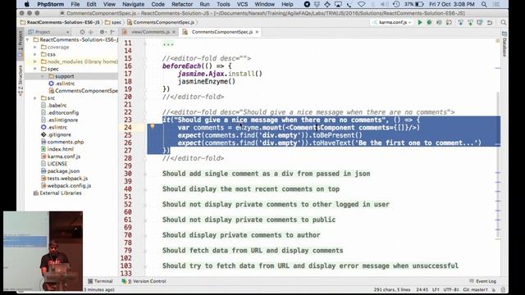Open the VCS menu
525x295 pixels.
[x=242, y=4]
